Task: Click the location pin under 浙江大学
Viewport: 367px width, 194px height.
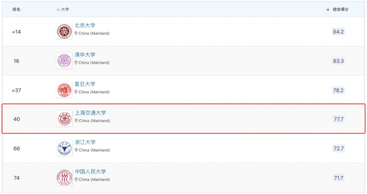Action: pos(76,150)
